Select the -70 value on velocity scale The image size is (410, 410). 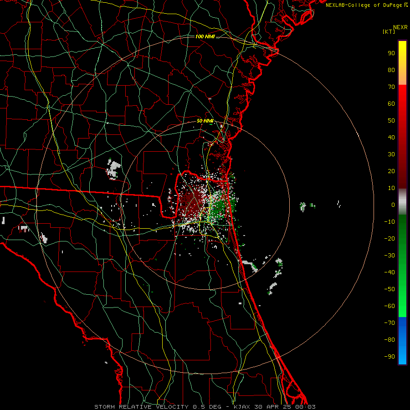pyautogui.click(x=389, y=323)
